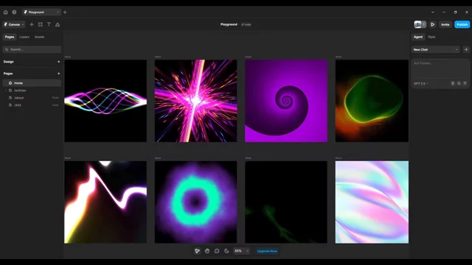Open the GPT model selector
The width and height of the screenshot is (472, 265).
pos(421,83)
